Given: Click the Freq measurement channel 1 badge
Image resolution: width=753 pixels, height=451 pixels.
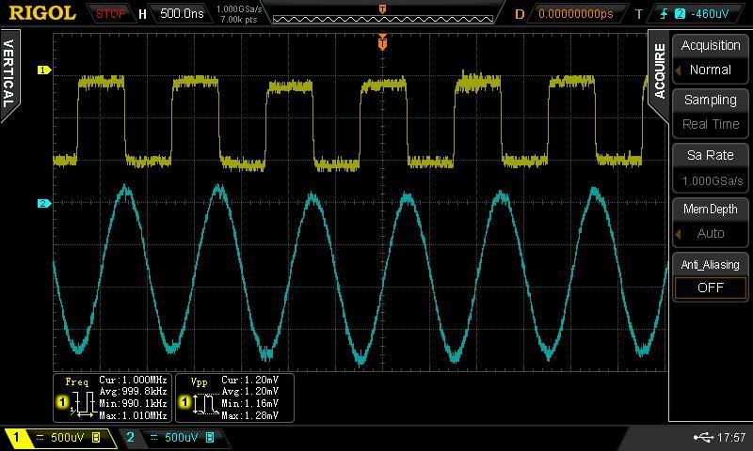Looking at the screenshot, I should point(63,402).
